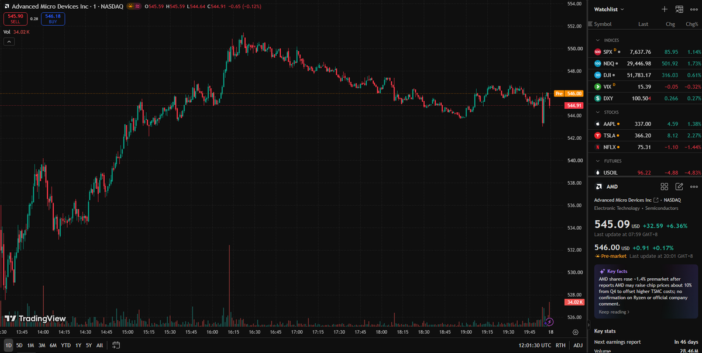Click the Electronic Technology sector link
This screenshot has width=702, height=353.
pyautogui.click(x=617, y=208)
